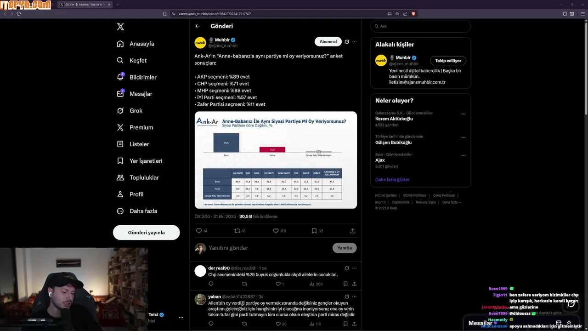Viewport: 588px width, 331px height.
Task: Click the Gönderi yayınla button
Action: pos(146,233)
